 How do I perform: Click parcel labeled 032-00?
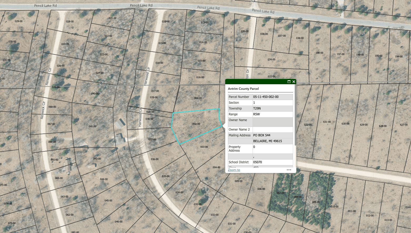214,215
